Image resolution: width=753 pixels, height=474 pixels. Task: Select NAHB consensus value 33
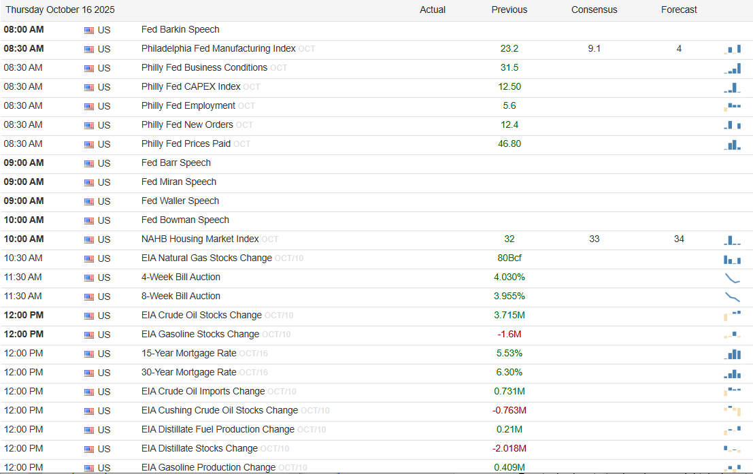[594, 239]
